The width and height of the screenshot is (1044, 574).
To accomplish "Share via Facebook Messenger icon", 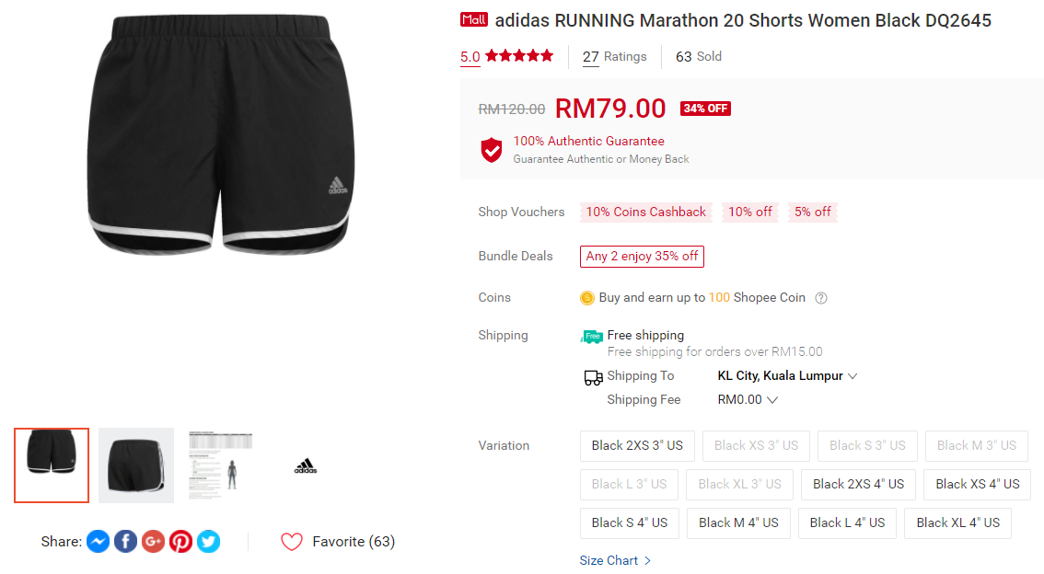I will [99, 542].
